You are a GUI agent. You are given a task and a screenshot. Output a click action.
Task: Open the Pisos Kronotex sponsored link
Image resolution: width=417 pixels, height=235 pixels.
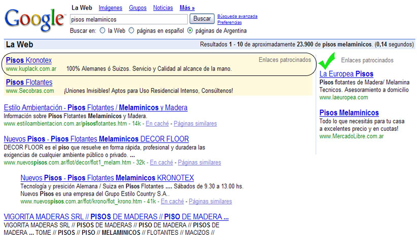[29, 60]
